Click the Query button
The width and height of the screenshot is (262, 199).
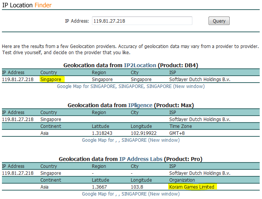point(219,21)
